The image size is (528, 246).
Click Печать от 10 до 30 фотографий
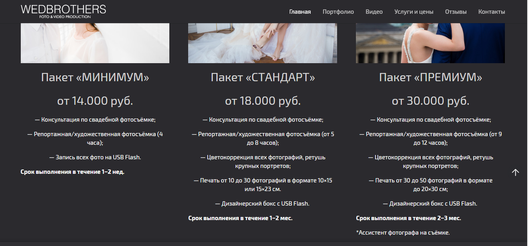(x=263, y=184)
